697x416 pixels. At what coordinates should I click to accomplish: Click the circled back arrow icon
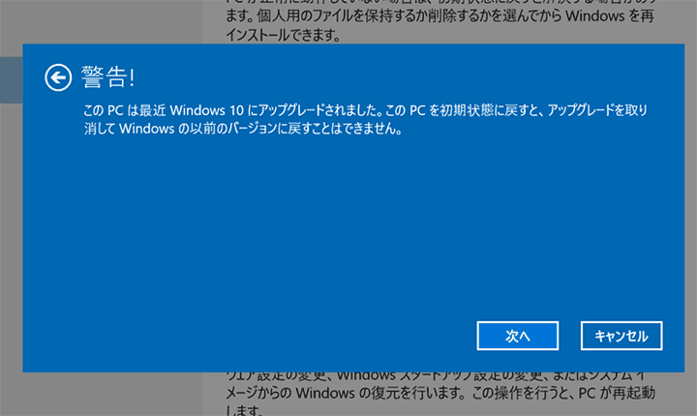tap(58, 77)
